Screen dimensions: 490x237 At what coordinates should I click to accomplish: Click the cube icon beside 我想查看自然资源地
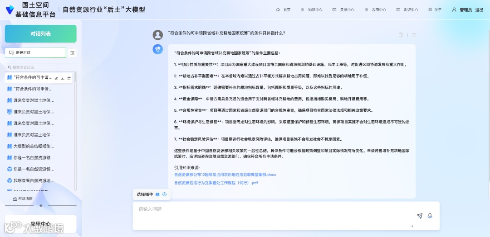coord(10,180)
